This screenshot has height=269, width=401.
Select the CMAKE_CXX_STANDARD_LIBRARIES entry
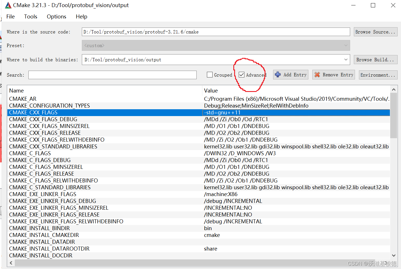[53, 146]
